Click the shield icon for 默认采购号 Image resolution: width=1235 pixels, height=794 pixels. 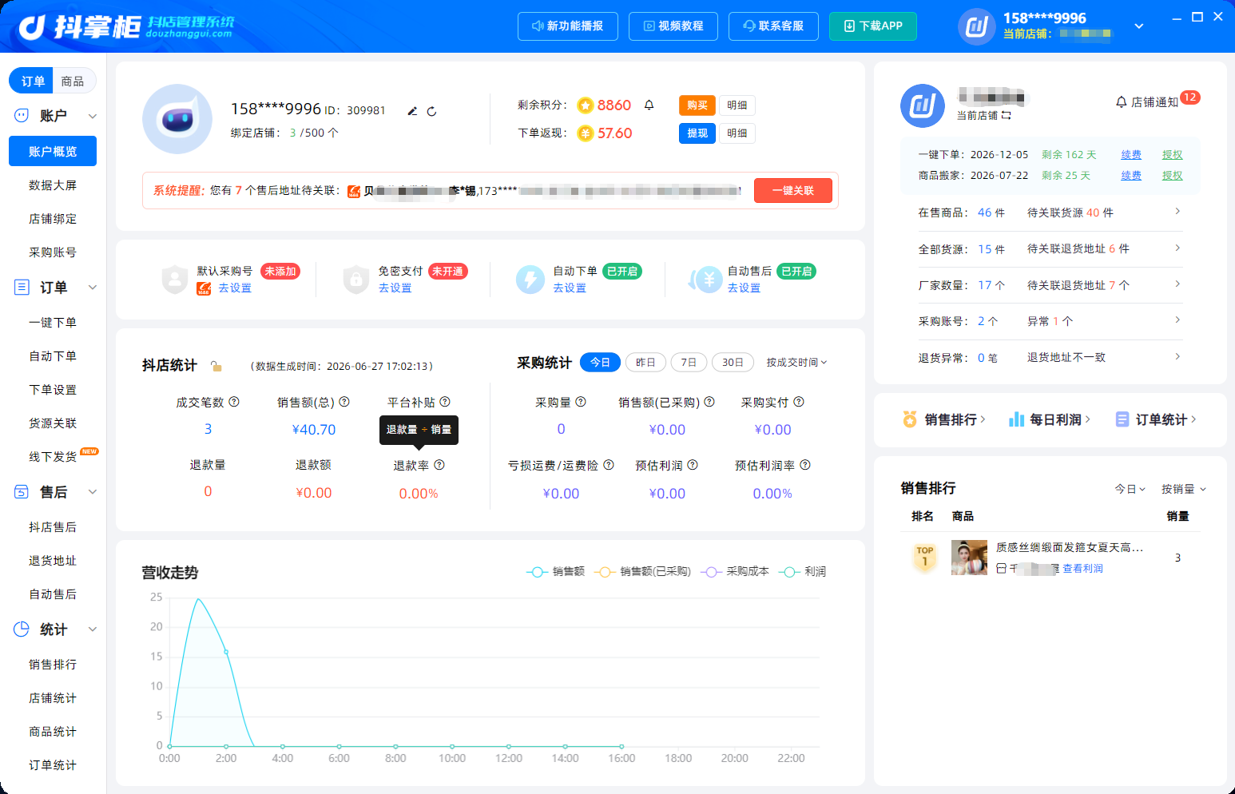[174, 279]
